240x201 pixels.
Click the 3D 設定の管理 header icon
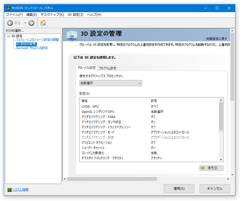pos(72,35)
